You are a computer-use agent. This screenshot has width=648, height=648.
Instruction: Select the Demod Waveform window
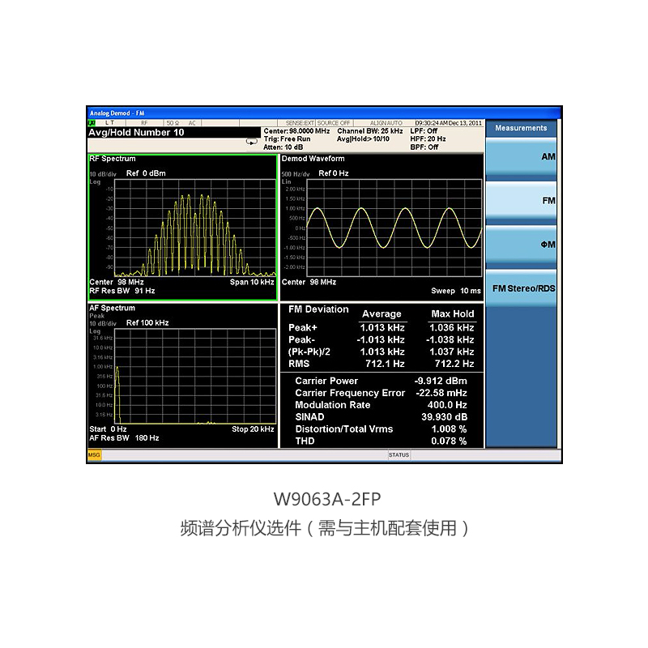pyautogui.click(x=382, y=228)
